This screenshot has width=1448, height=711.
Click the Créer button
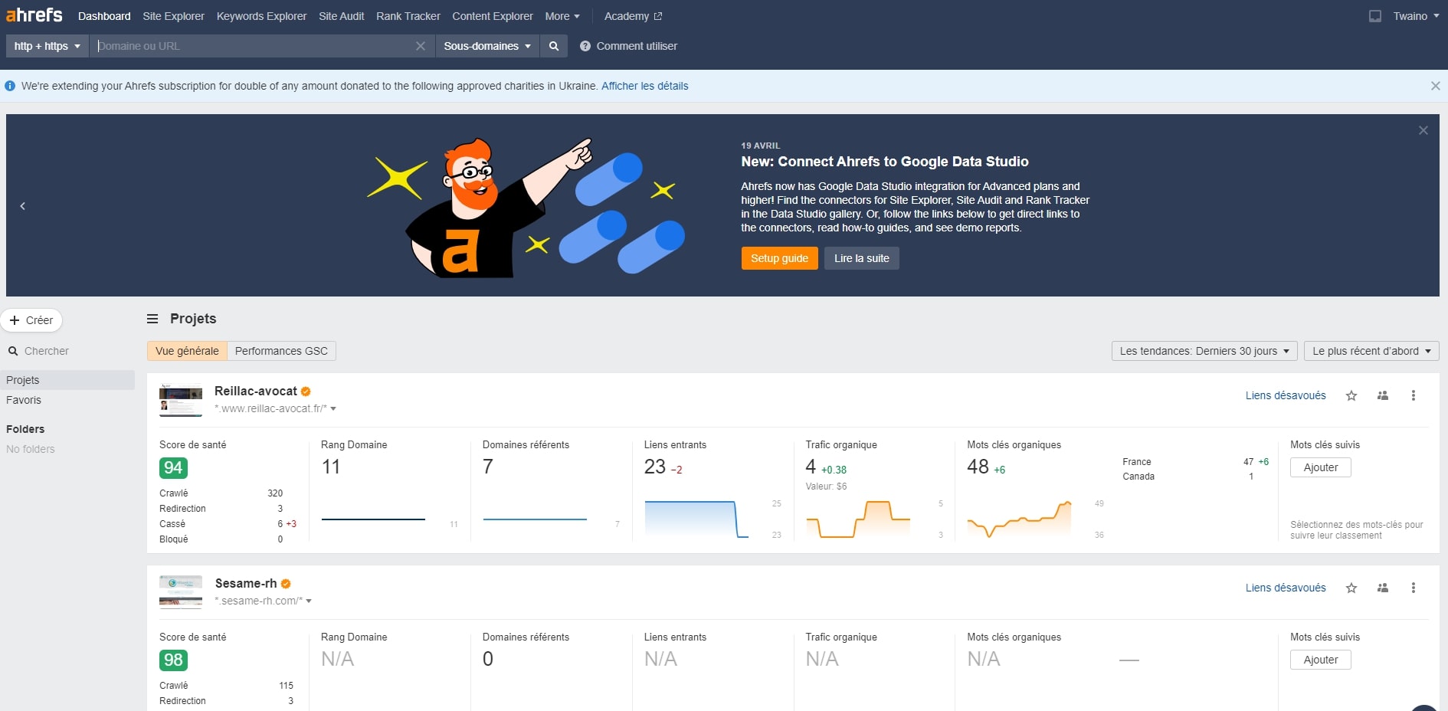click(31, 320)
